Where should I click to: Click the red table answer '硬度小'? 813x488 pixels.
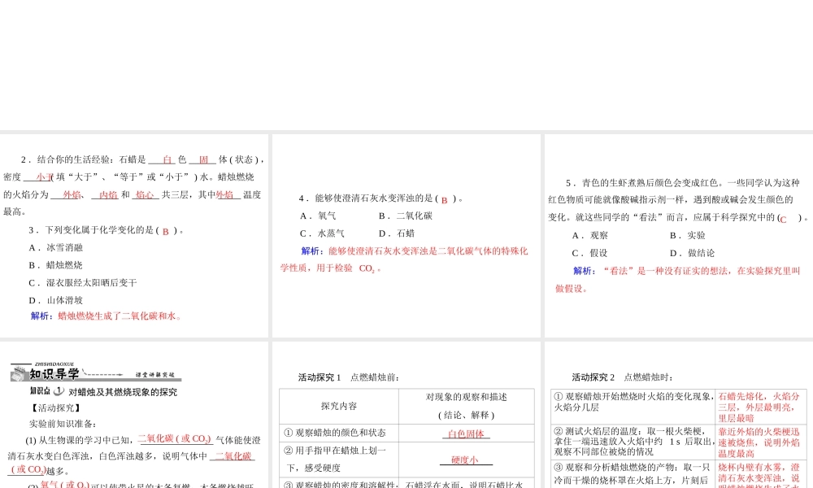464,460
